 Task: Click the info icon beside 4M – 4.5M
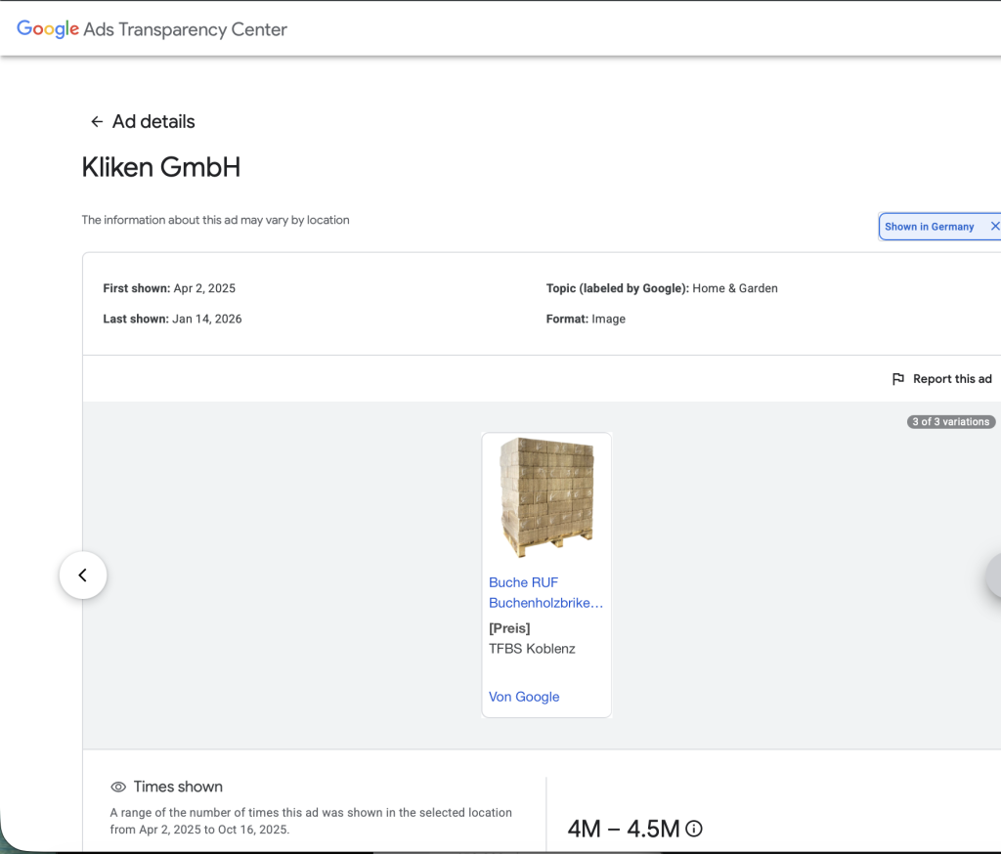(x=694, y=829)
